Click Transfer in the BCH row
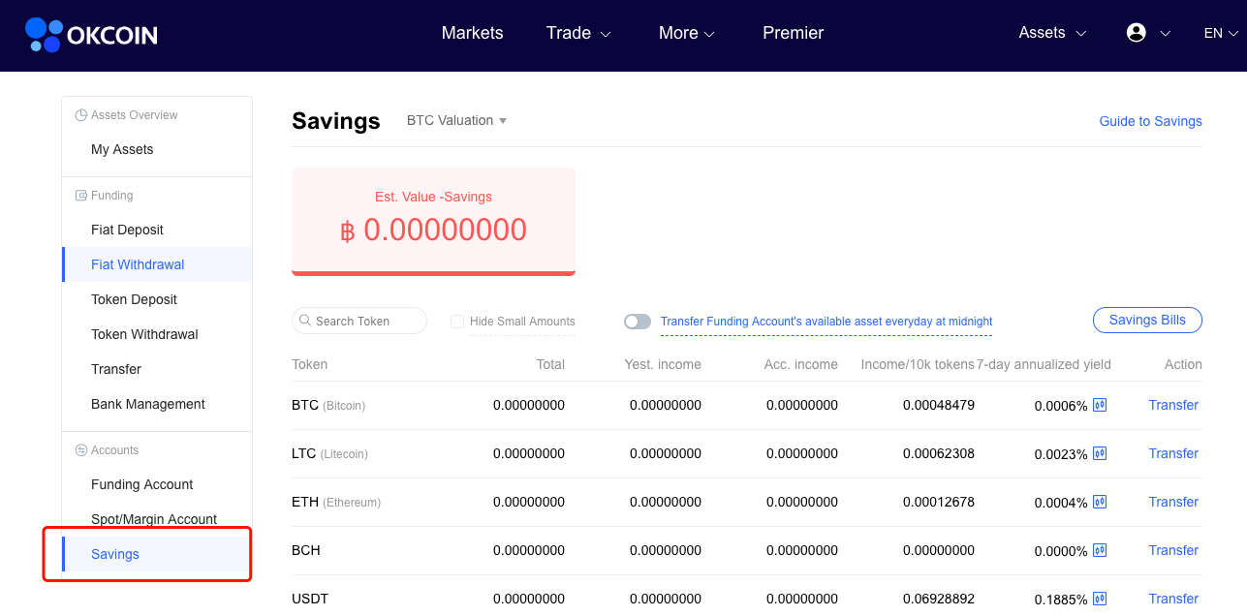1247x616 pixels. [x=1173, y=550]
